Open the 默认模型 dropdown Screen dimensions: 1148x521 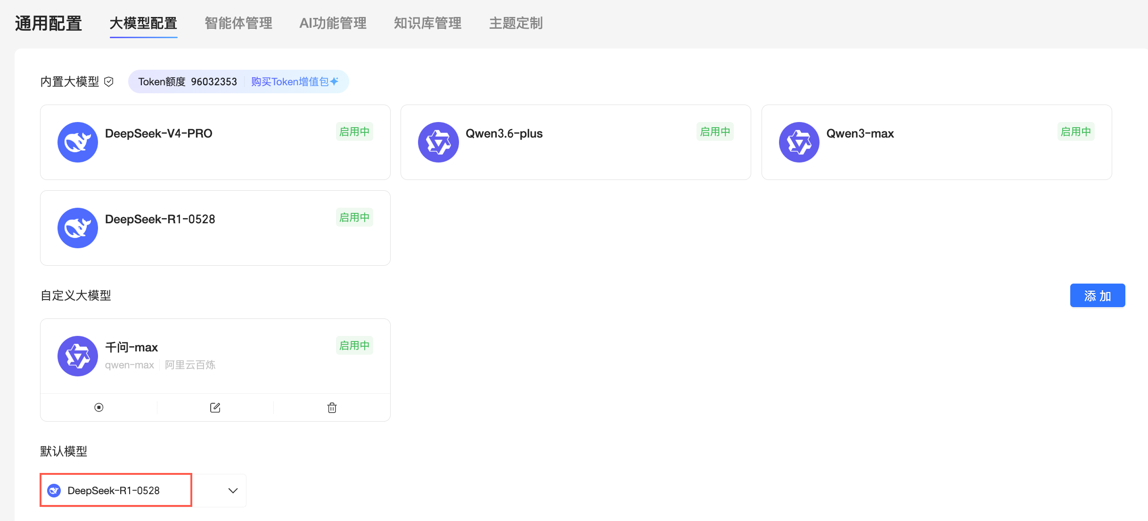click(143, 490)
